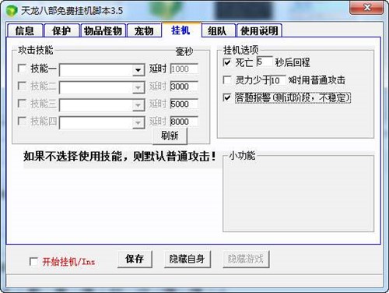Click the 技能三 delay field showing 5000
The width and height of the screenshot is (389, 293).
click(184, 104)
